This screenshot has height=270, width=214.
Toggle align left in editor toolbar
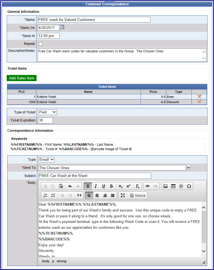pyautogui.click(x=89, y=195)
